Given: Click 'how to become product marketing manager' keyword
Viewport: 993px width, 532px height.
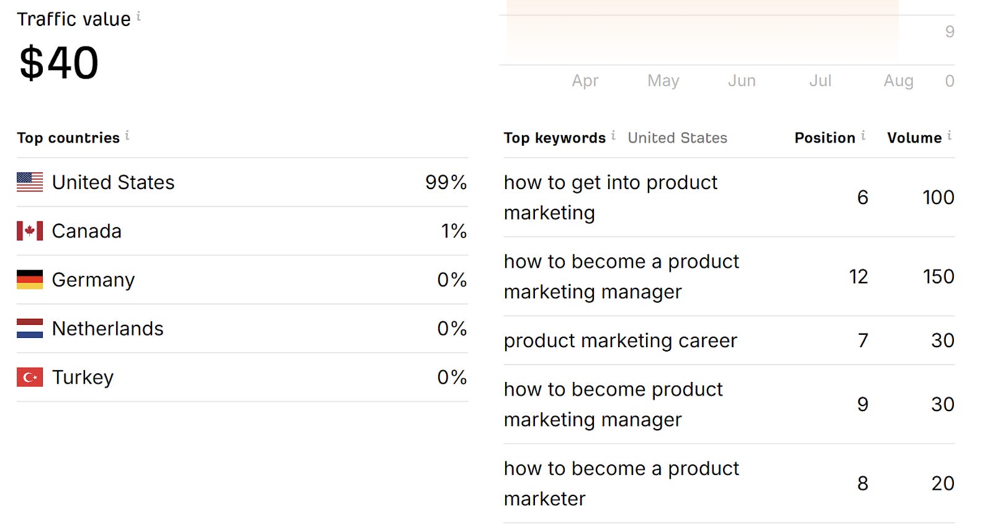Looking at the screenshot, I should coord(613,404).
